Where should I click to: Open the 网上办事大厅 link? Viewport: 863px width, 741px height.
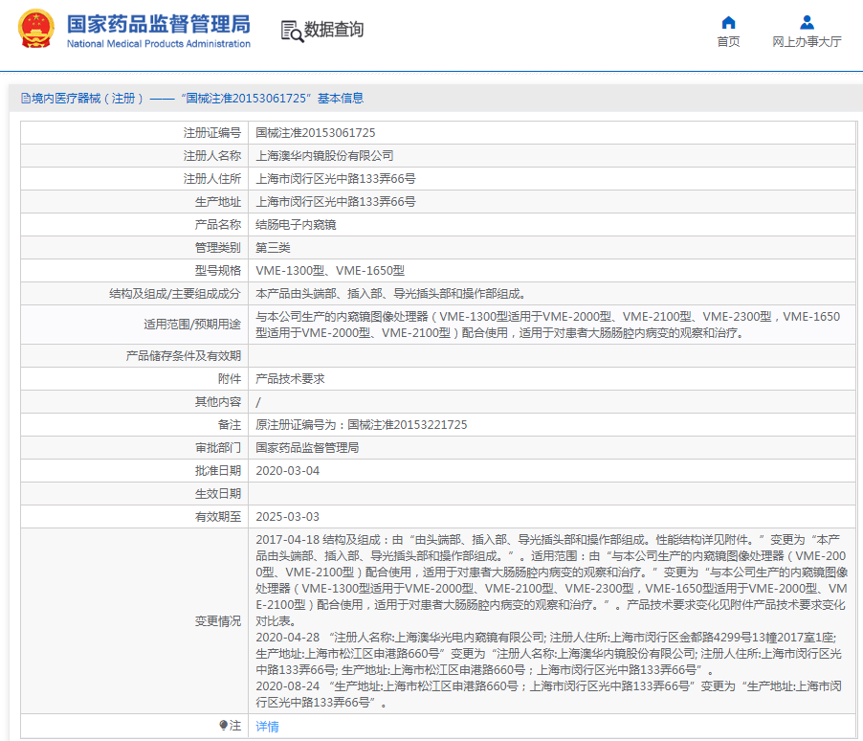coord(807,42)
